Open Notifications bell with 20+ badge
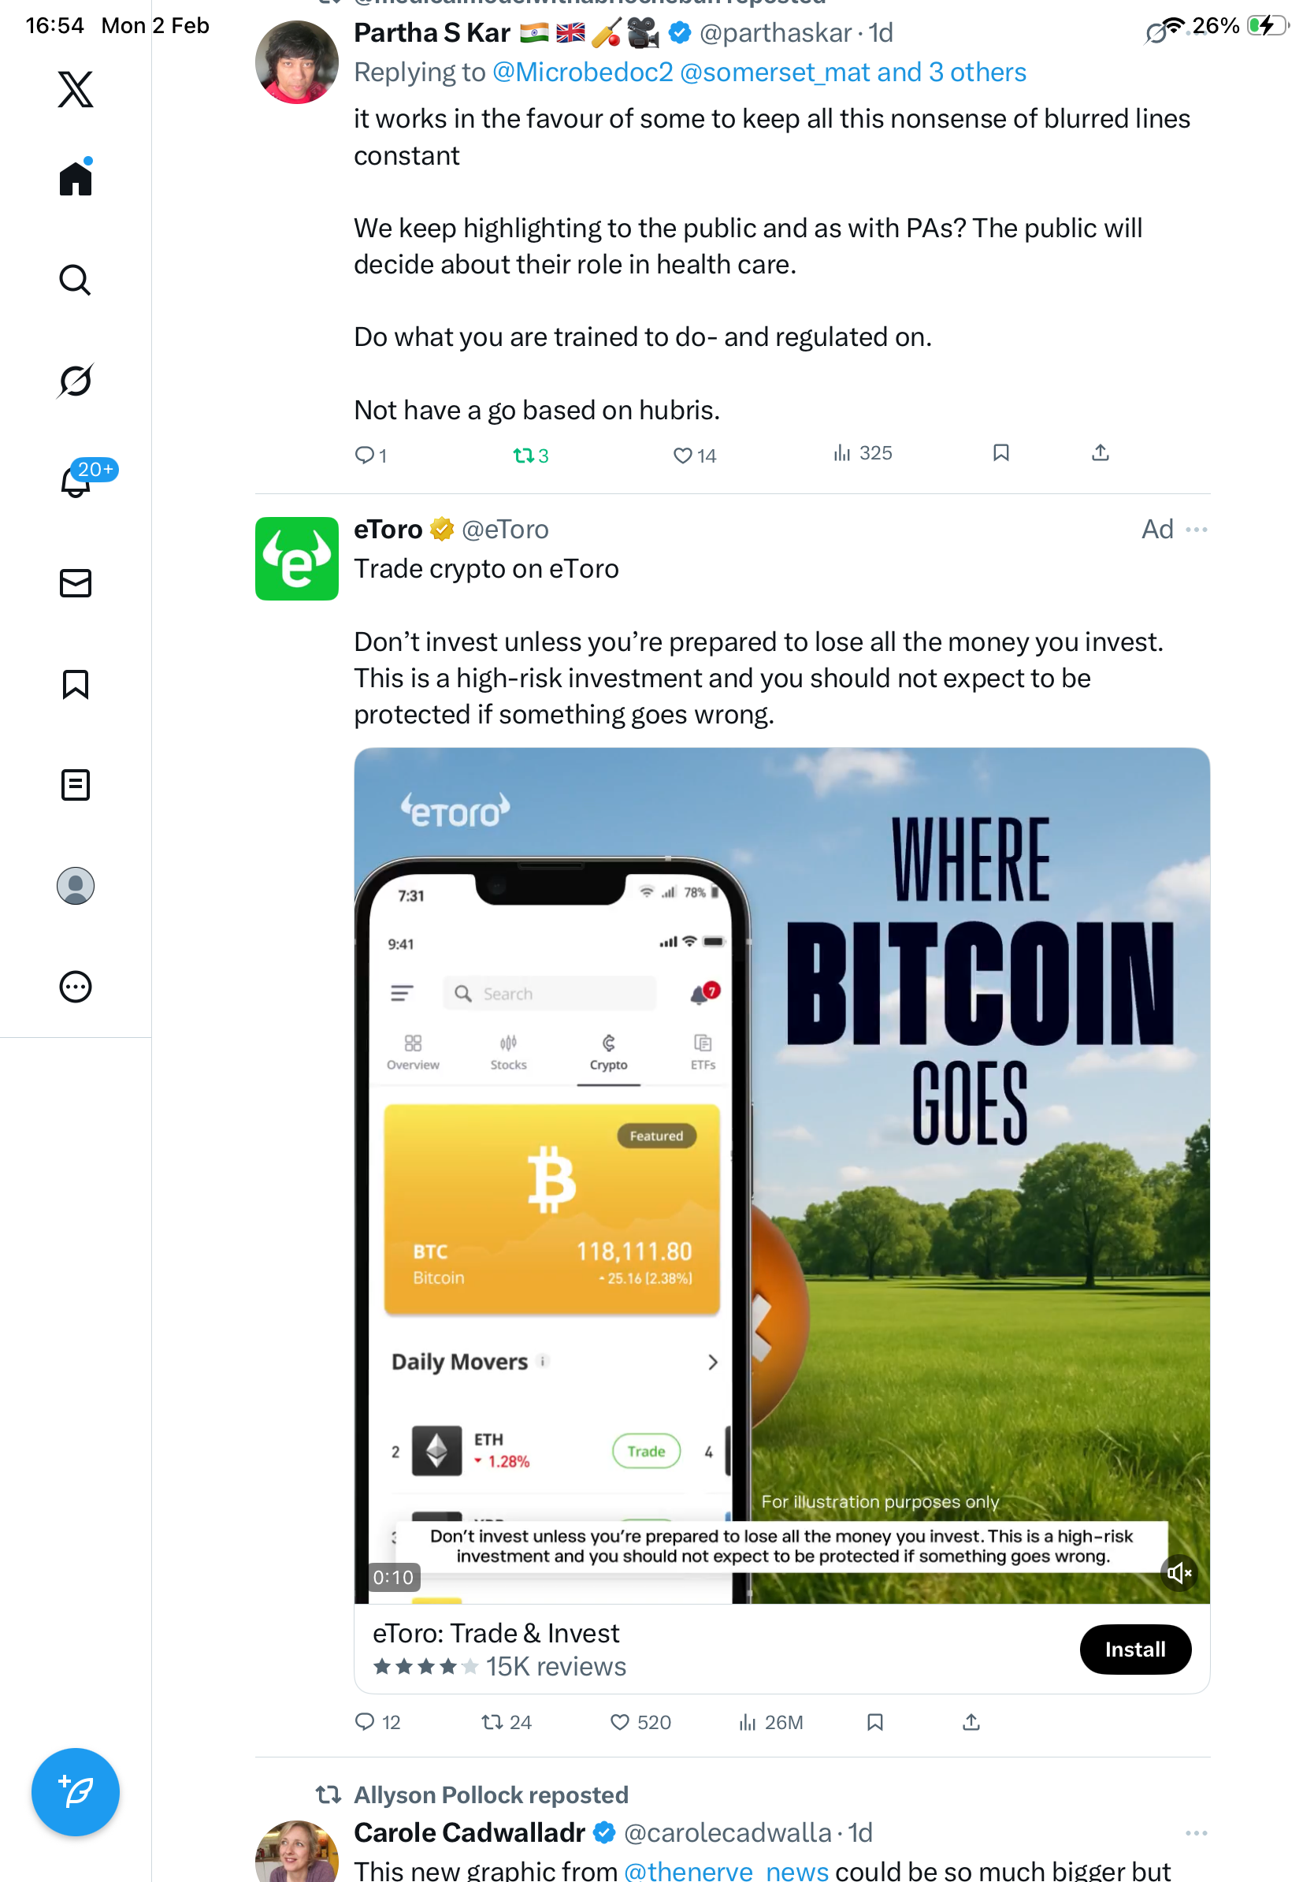The height and width of the screenshot is (1882, 1314). click(76, 480)
